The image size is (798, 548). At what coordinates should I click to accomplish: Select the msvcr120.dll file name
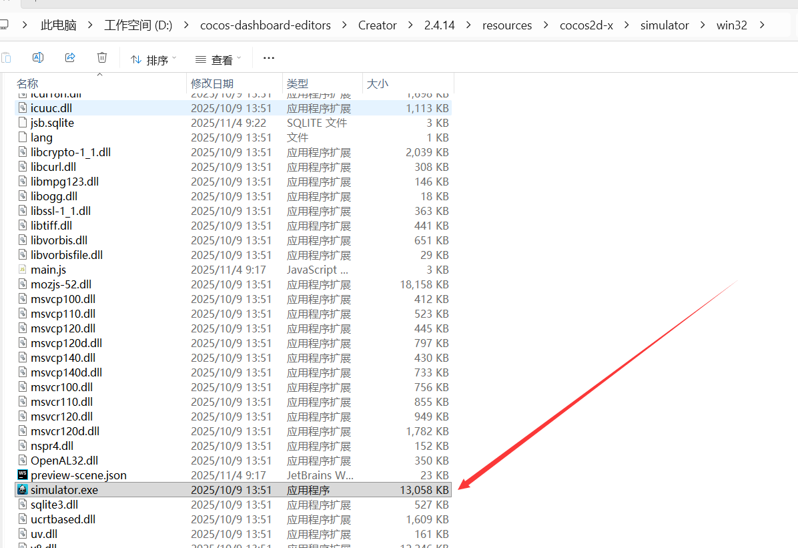pyautogui.click(x=61, y=416)
